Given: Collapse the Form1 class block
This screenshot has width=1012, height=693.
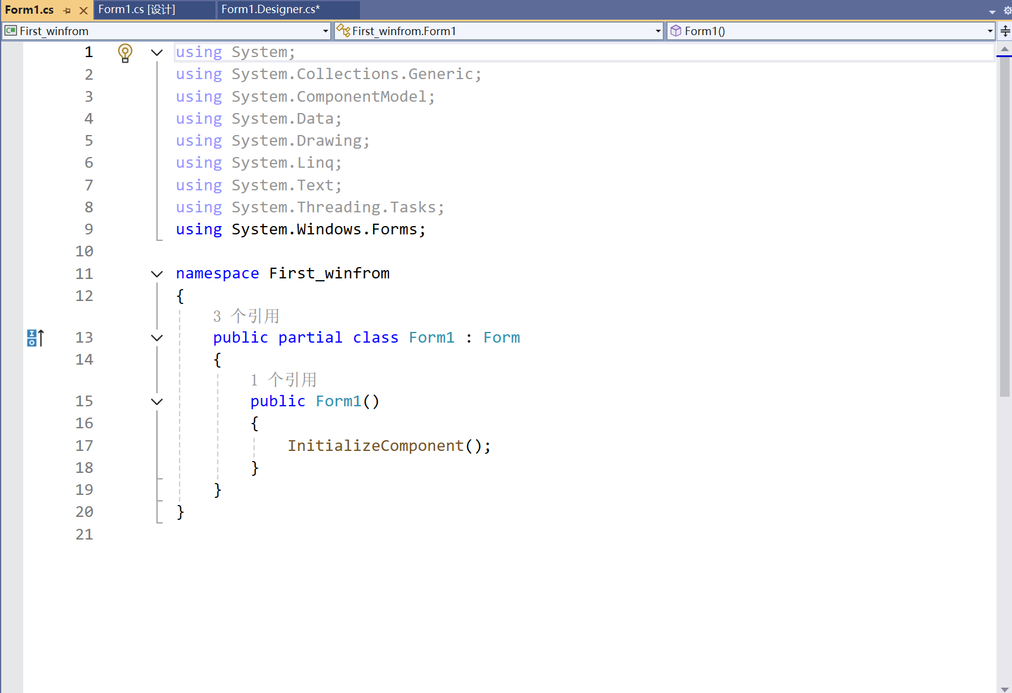Looking at the screenshot, I should click(156, 337).
